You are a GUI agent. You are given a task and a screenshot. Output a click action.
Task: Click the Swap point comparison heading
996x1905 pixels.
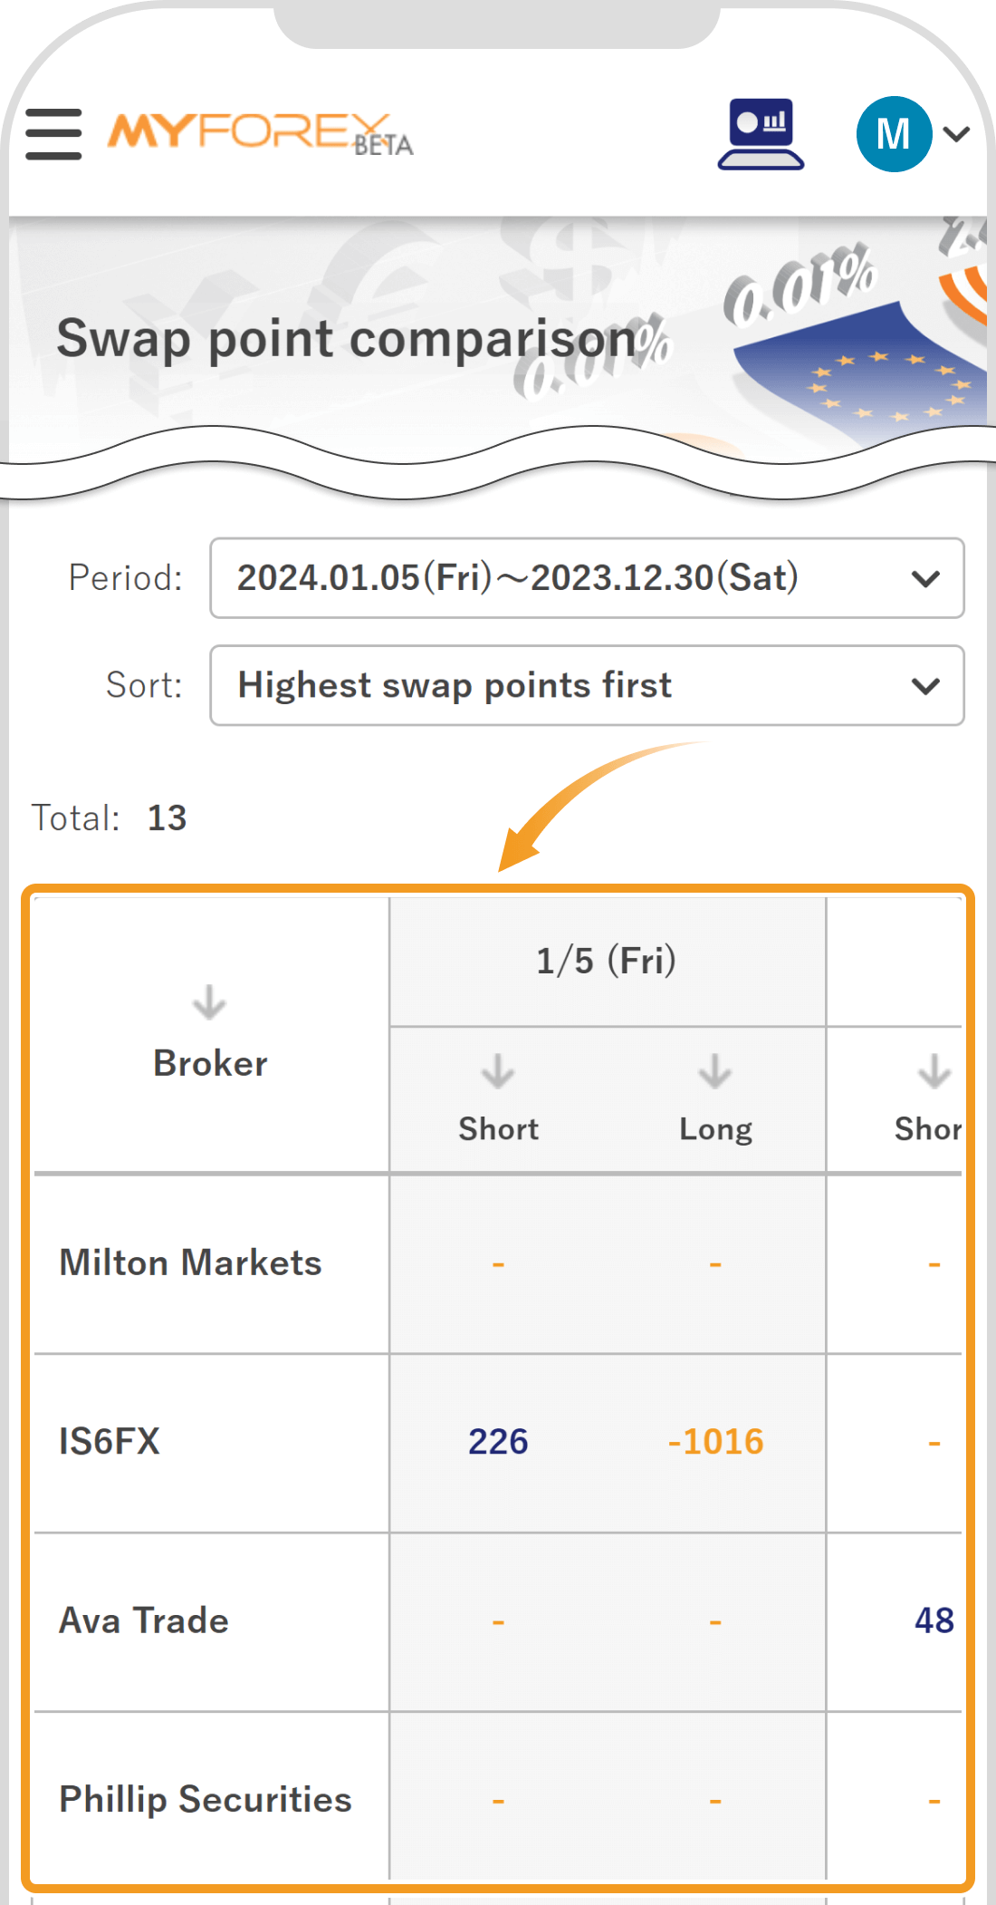click(347, 340)
